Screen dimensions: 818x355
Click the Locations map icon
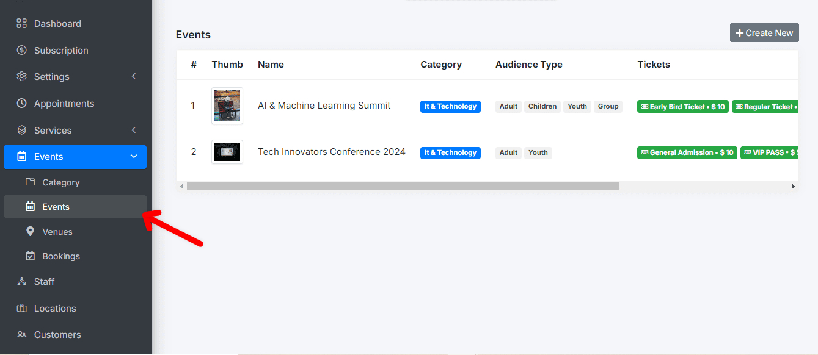click(x=22, y=309)
